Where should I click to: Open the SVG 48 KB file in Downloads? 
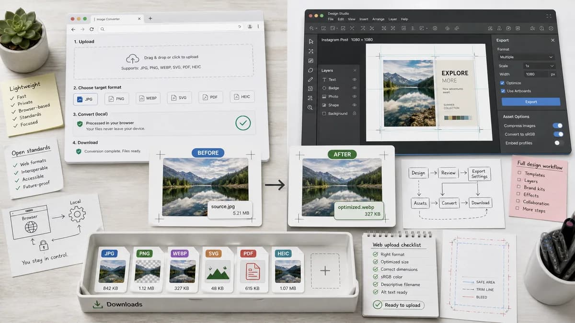218,269
